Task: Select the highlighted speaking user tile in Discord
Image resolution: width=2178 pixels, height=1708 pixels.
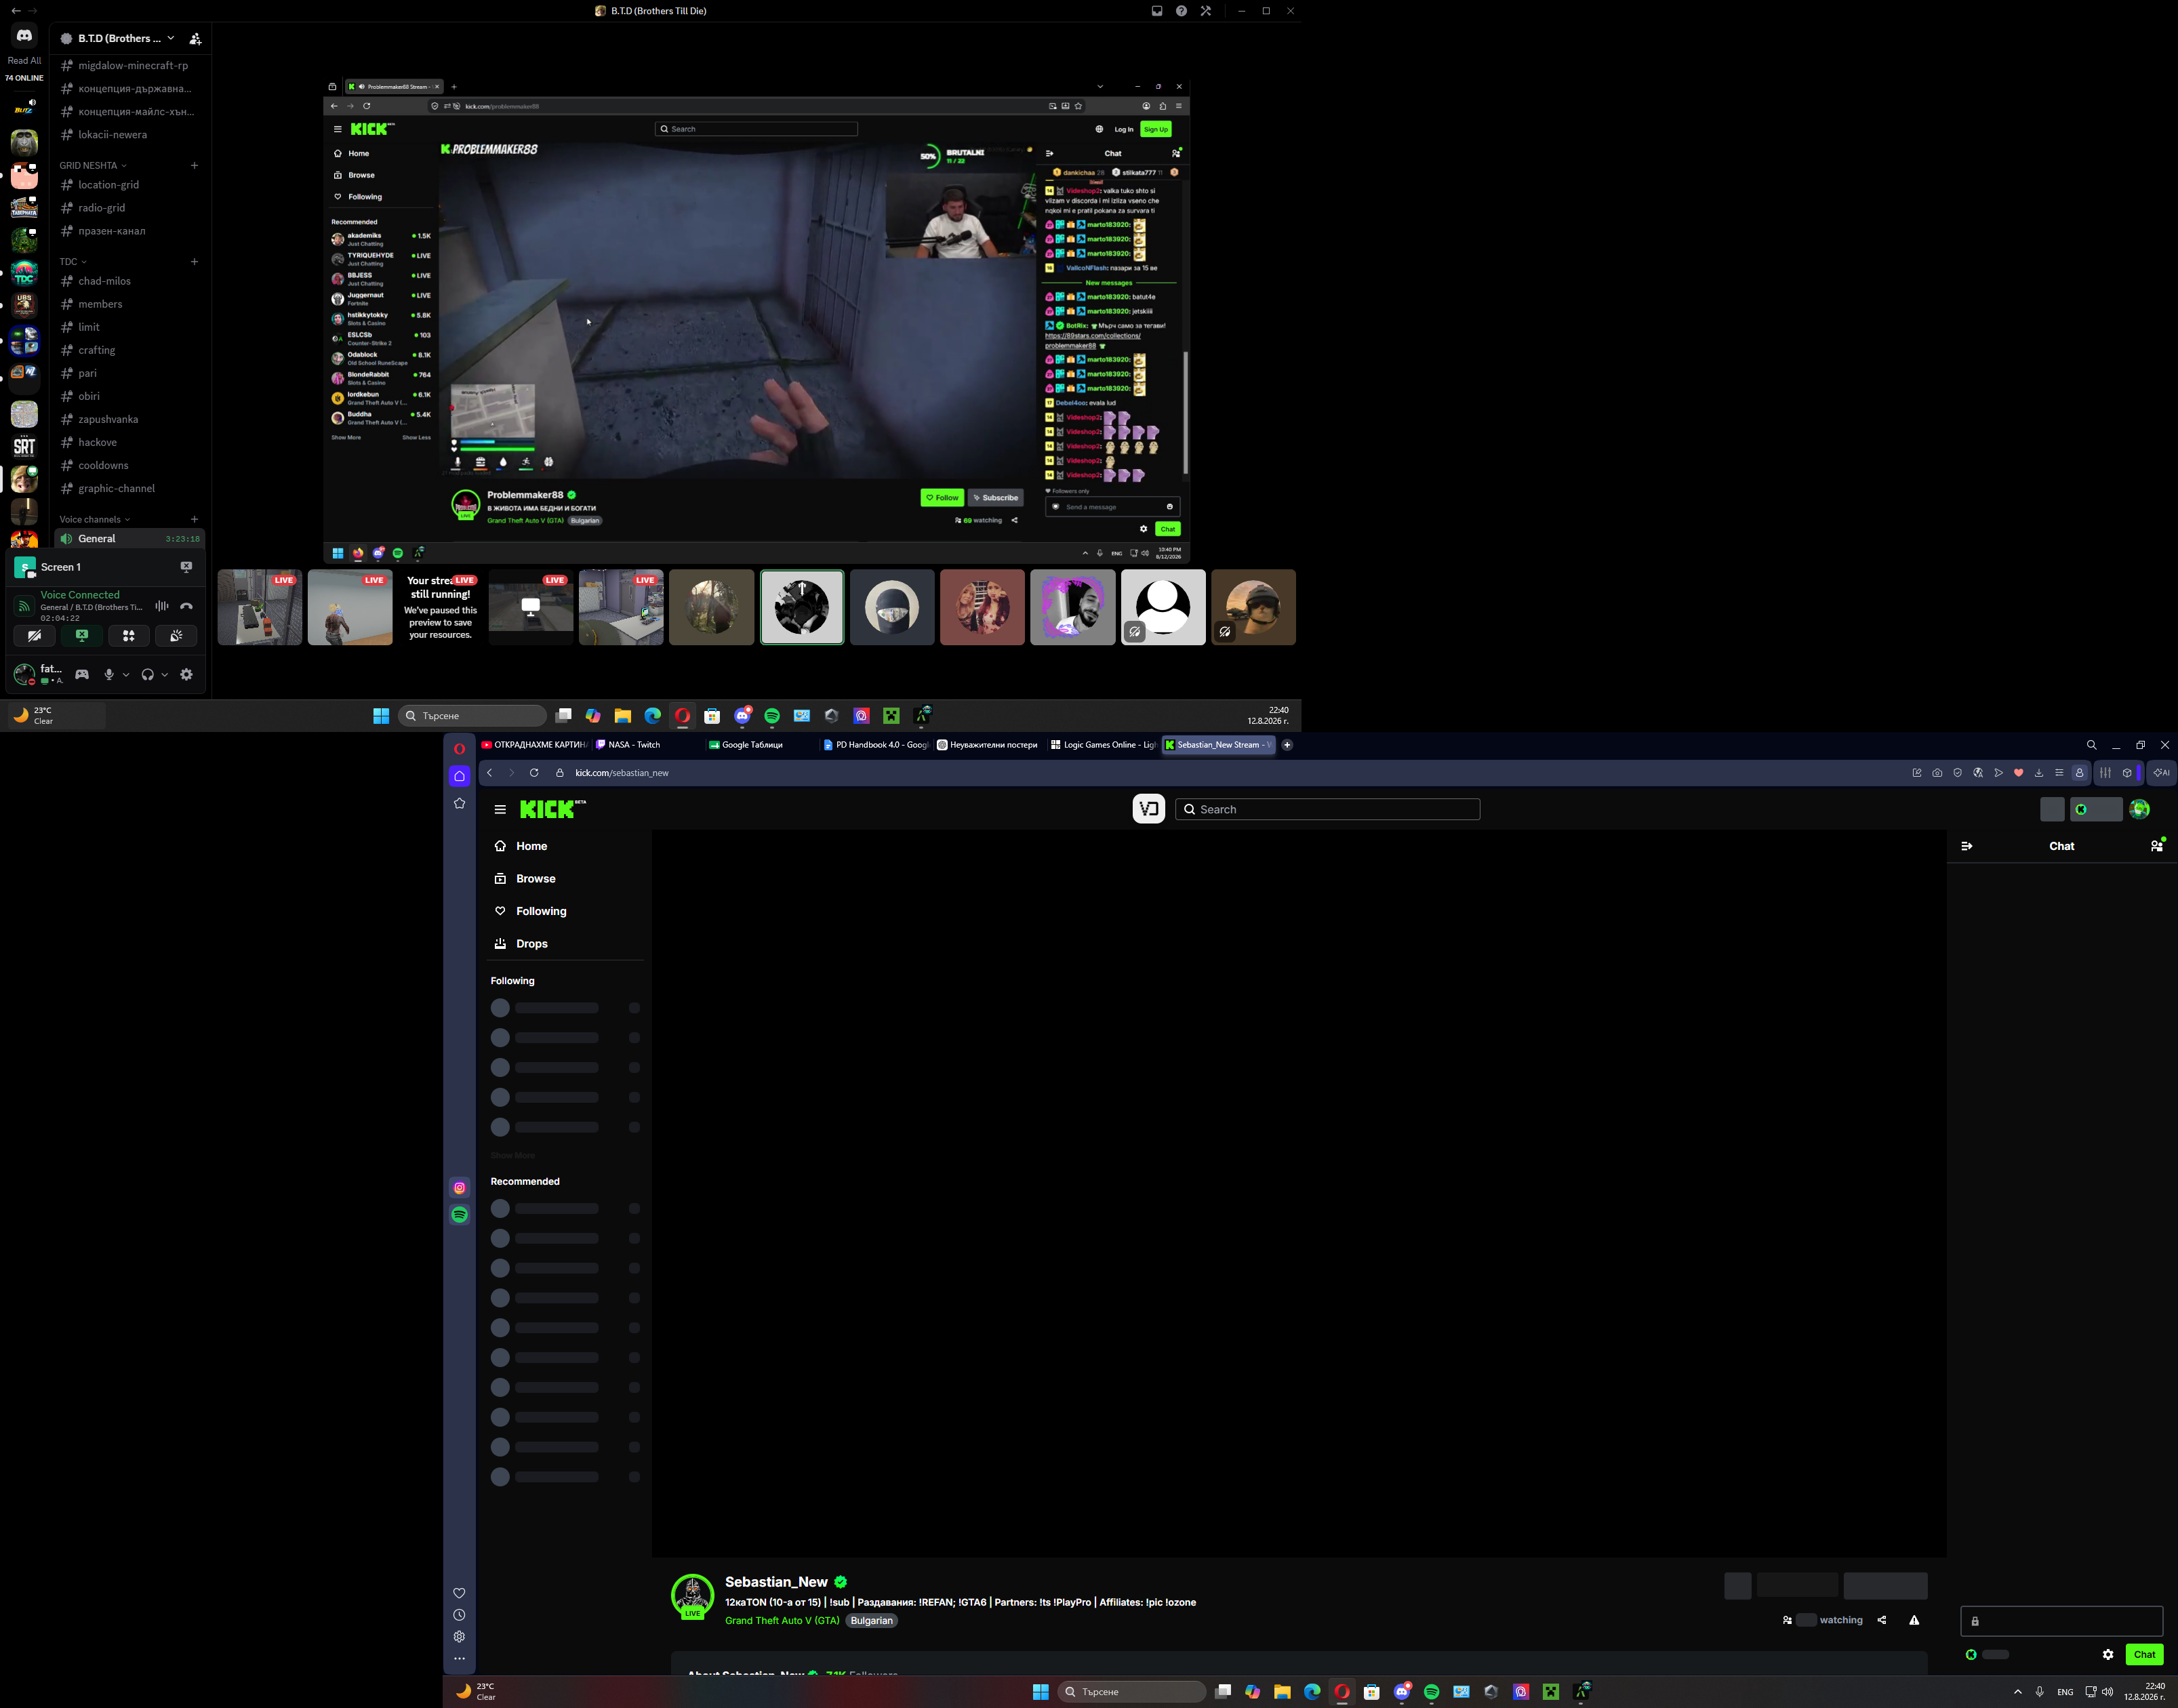Action: (802, 608)
